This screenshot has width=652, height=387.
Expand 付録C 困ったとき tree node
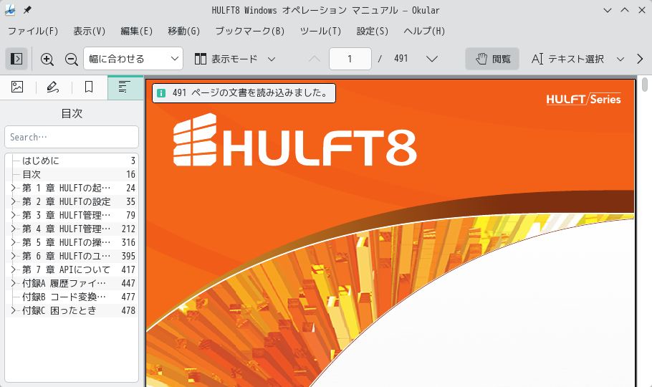tap(14, 310)
